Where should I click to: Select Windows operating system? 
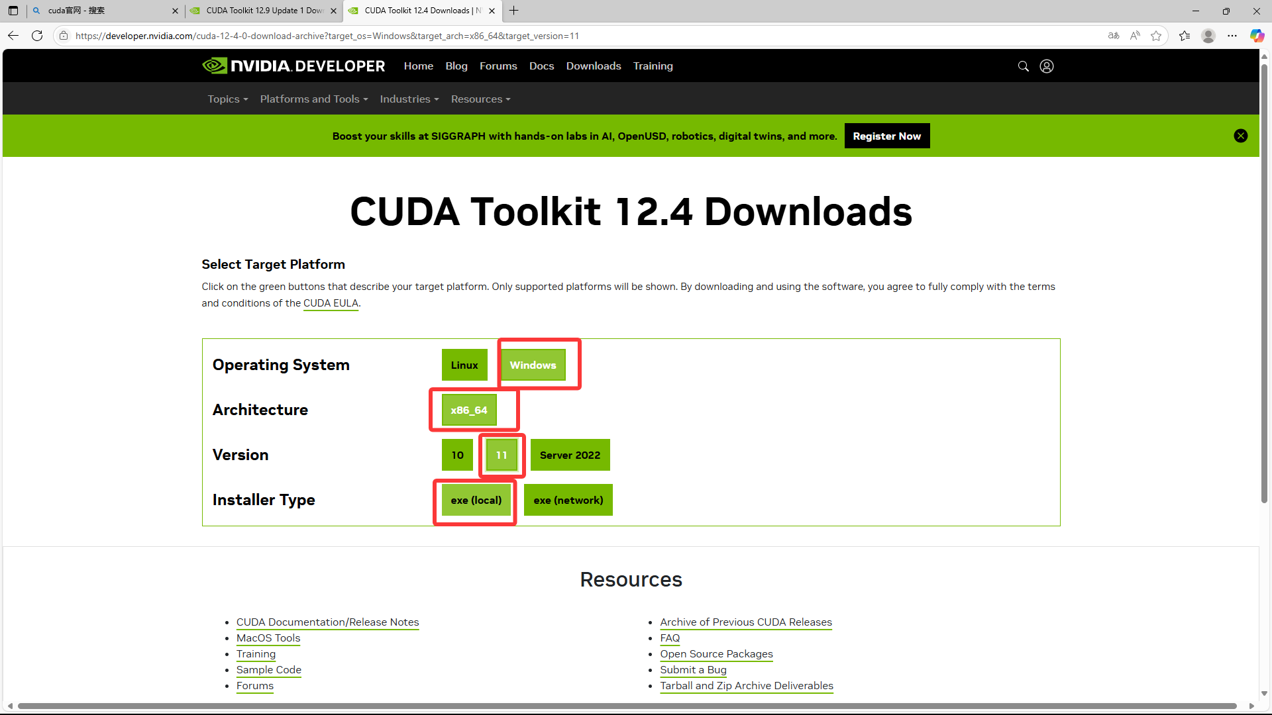(533, 365)
